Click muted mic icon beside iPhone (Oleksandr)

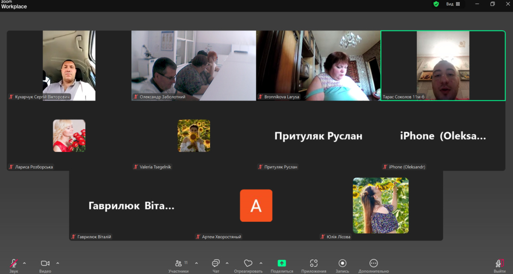(385, 167)
